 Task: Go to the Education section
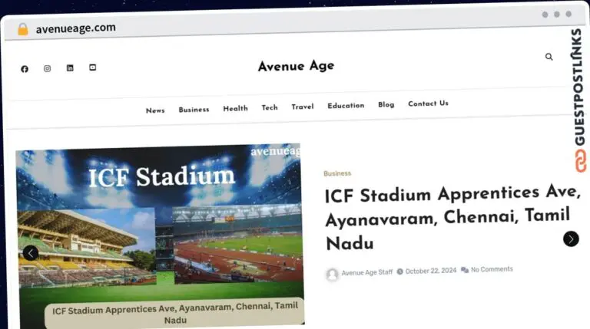click(x=346, y=106)
